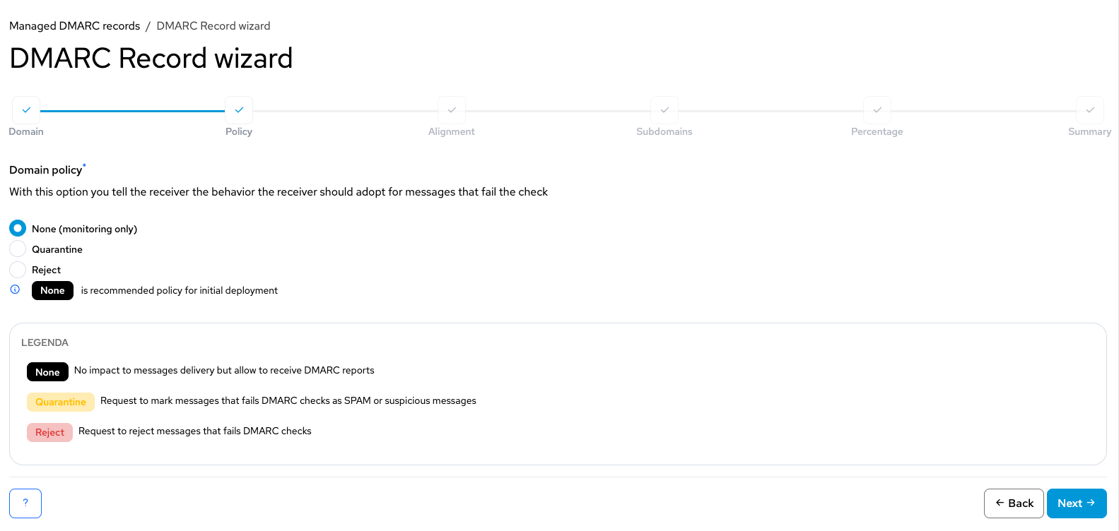This screenshot has height=531, width=1119.
Task: Click the black None badge in recommendation
Action: tap(52, 290)
